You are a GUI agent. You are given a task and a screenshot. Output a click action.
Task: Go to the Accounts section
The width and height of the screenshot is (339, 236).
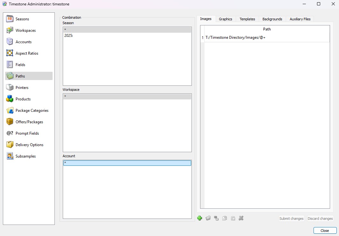[29, 42]
